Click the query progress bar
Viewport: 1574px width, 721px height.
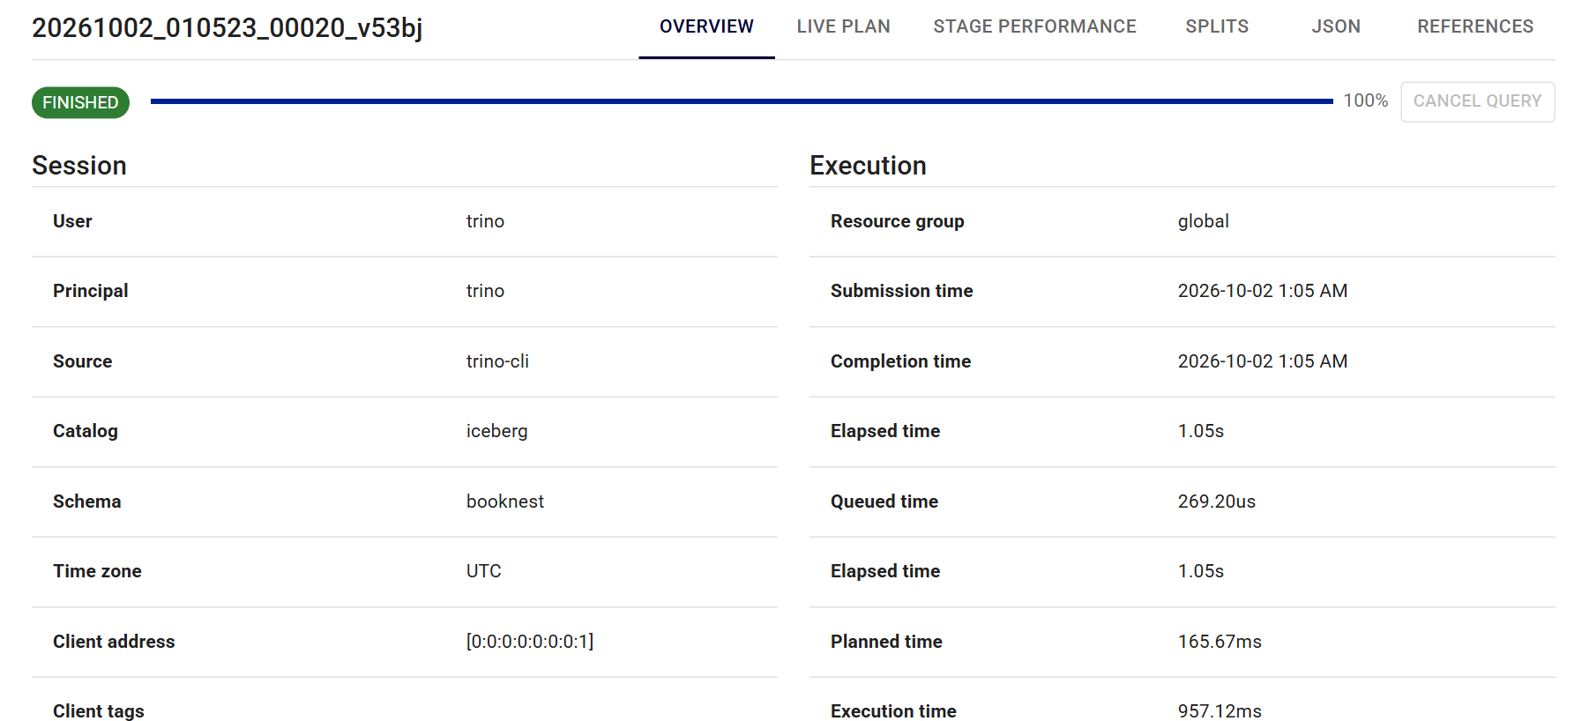tap(742, 101)
